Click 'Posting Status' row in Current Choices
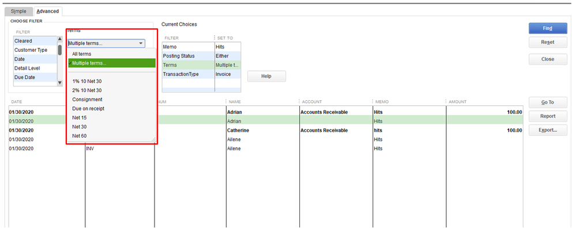The image size is (576, 228). [x=201, y=56]
